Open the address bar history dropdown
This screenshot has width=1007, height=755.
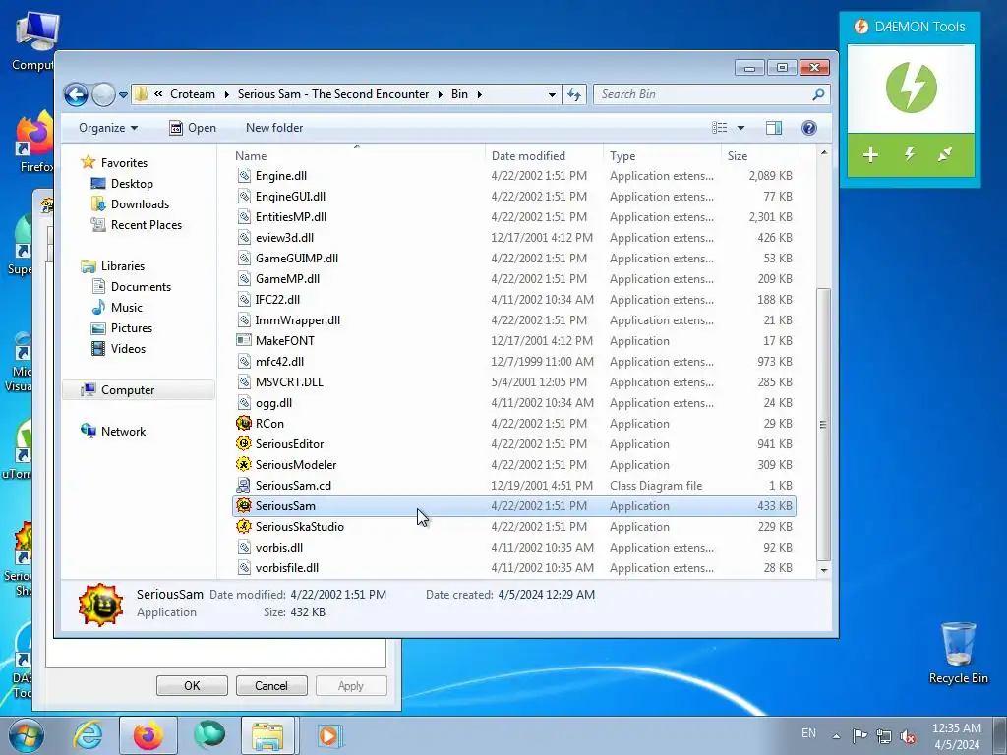(x=552, y=95)
